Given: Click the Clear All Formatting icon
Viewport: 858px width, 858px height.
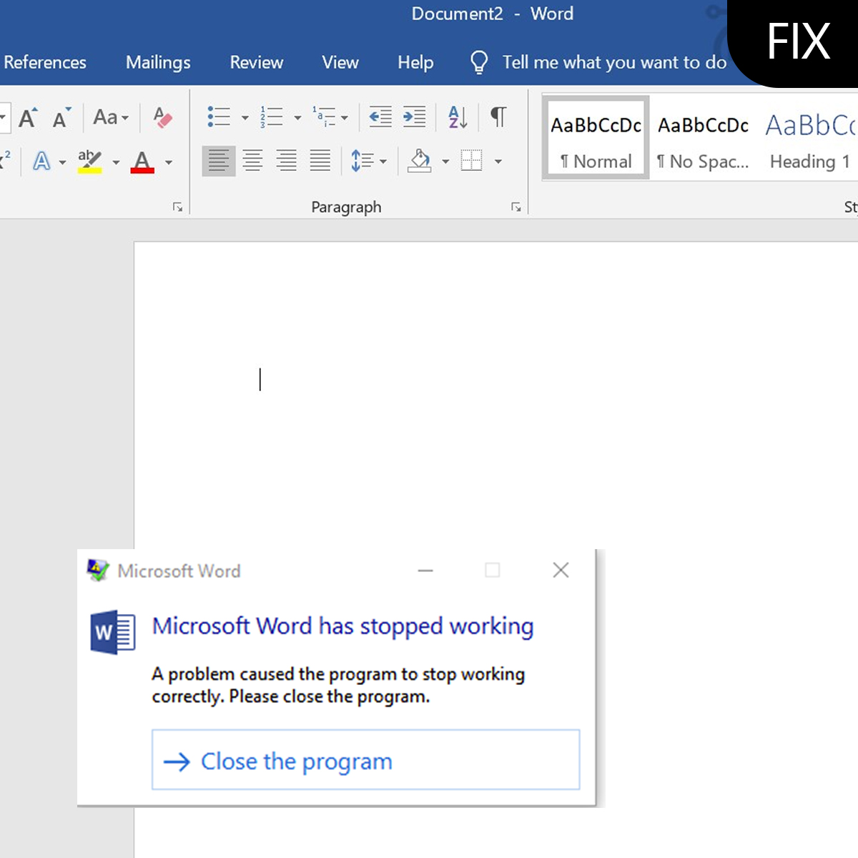Looking at the screenshot, I should tap(162, 118).
